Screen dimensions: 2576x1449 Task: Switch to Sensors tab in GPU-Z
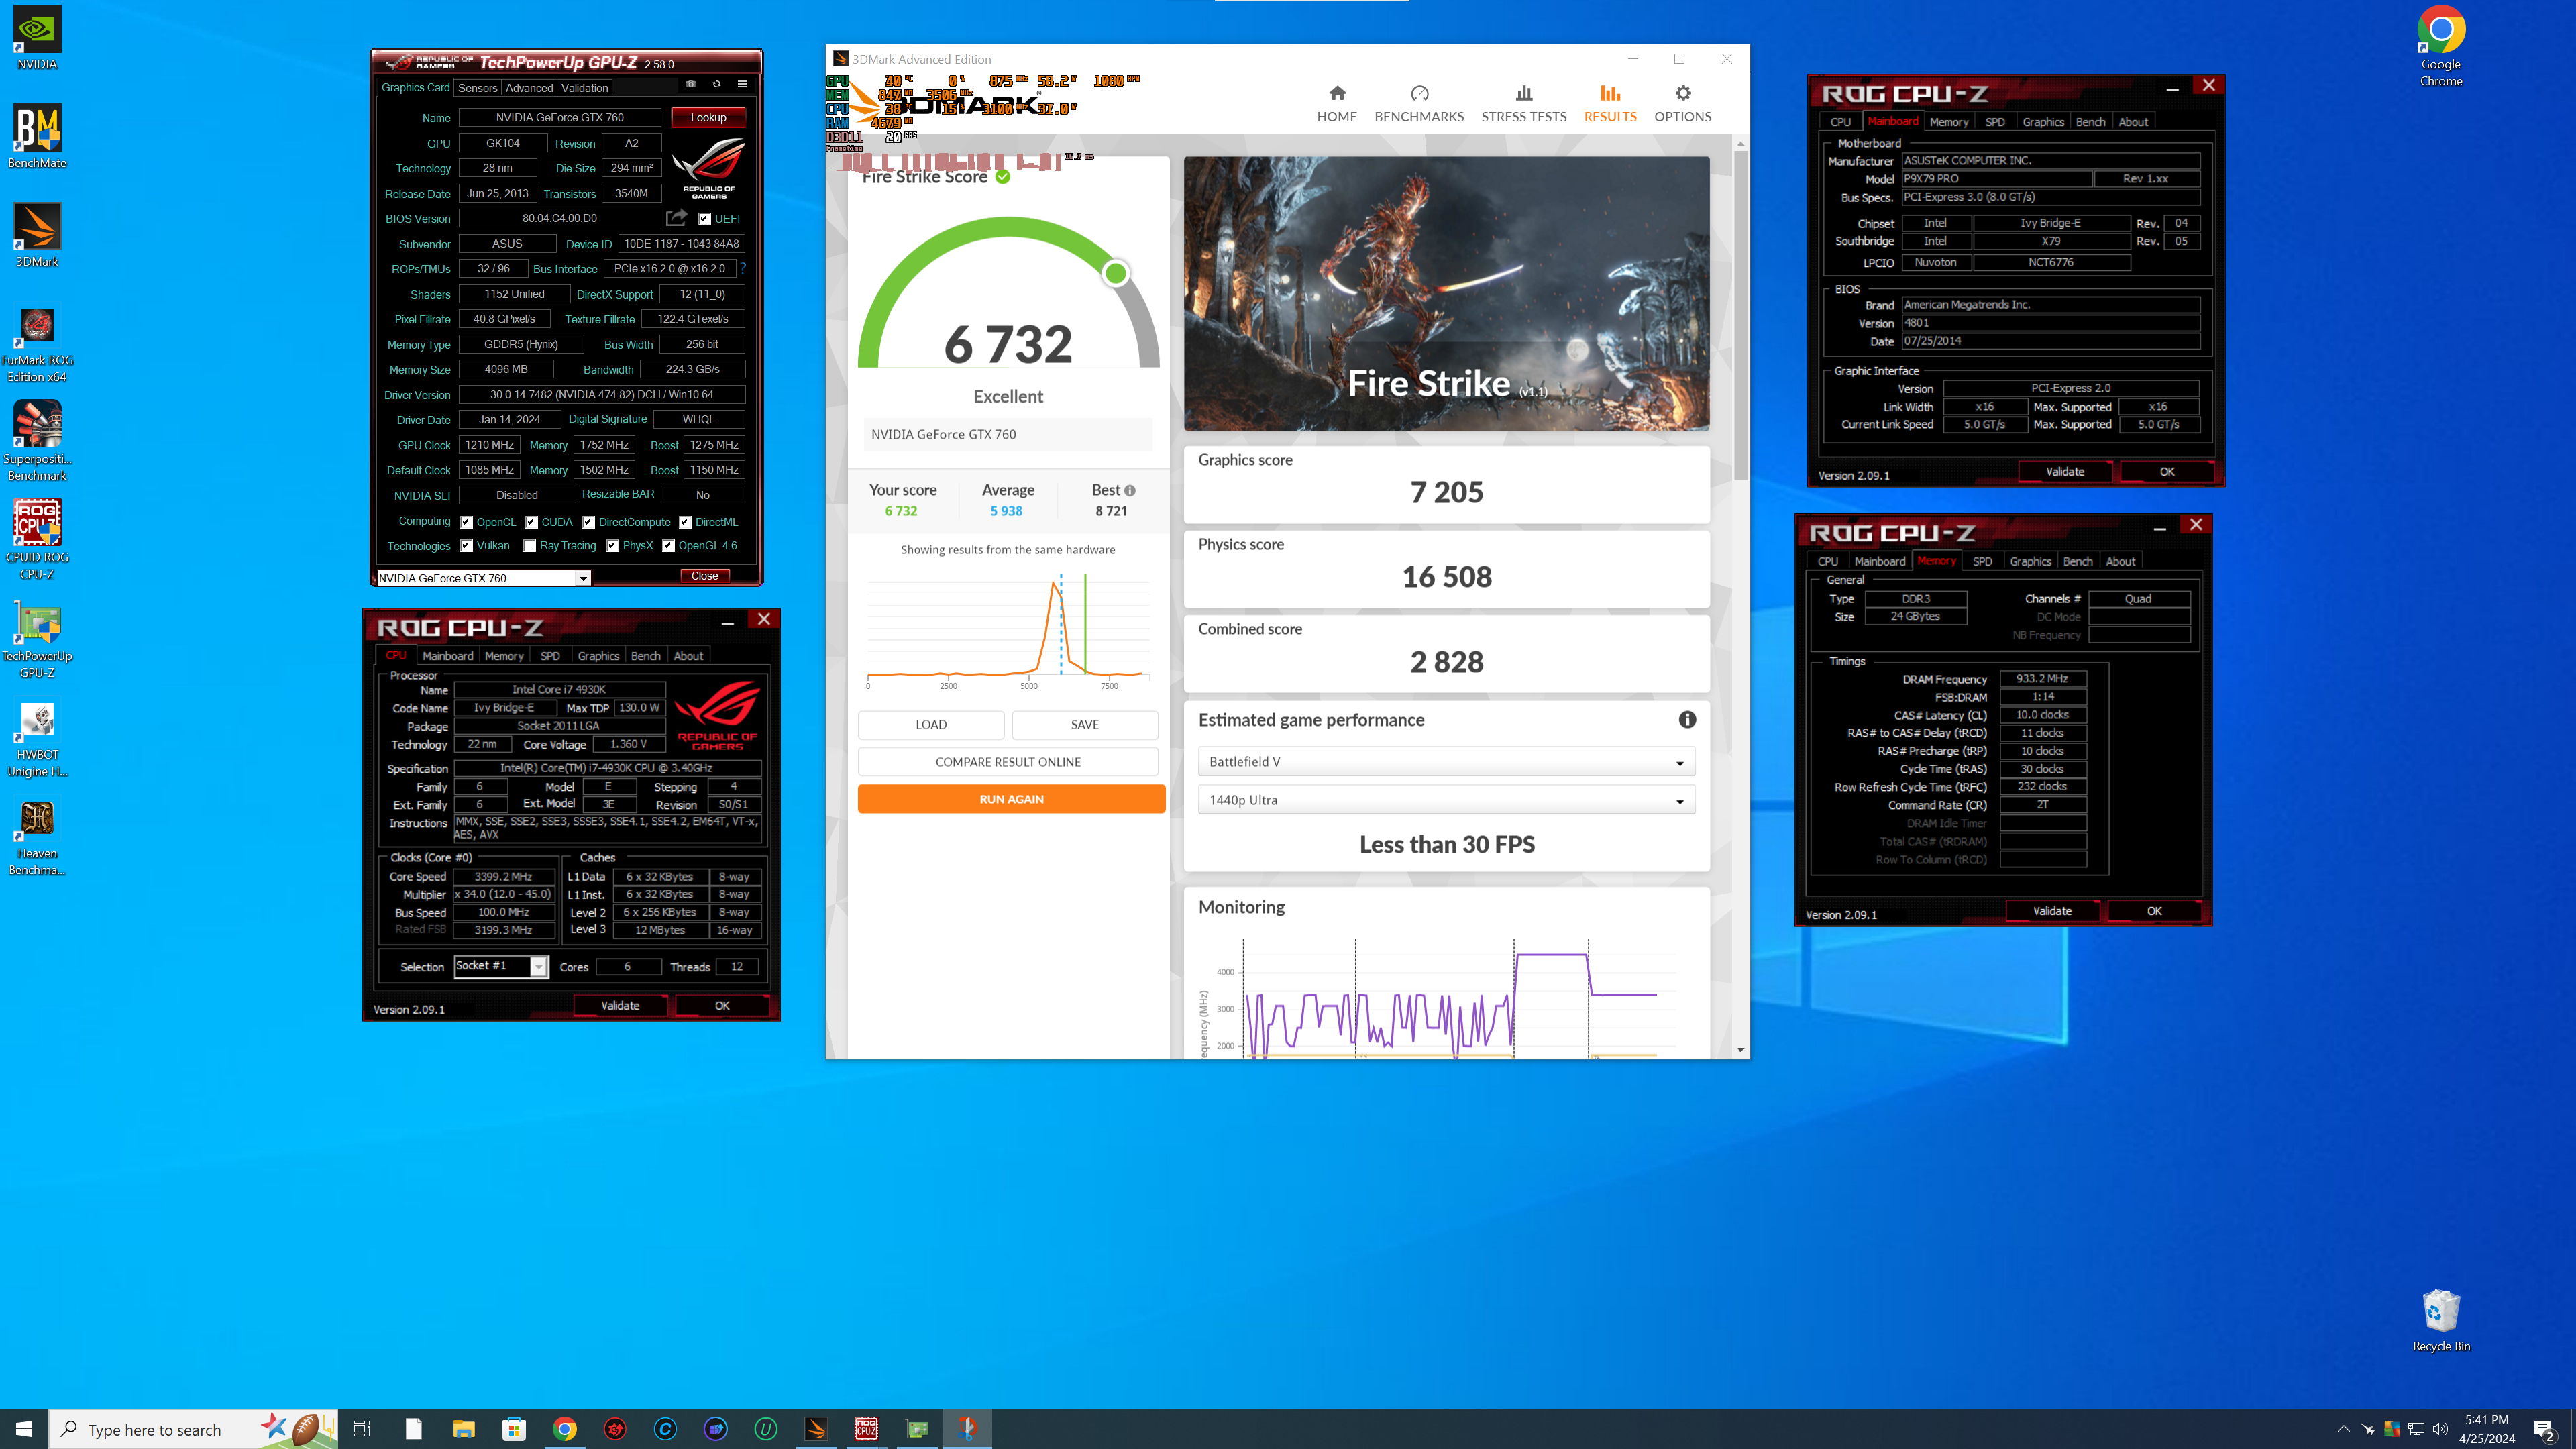[x=477, y=88]
